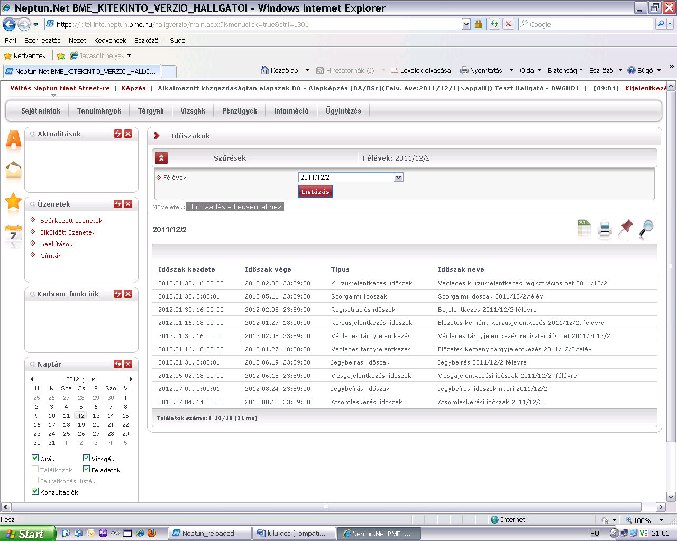Click the Google search input field
Viewport: 677px width, 541px height.
[586, 24]
